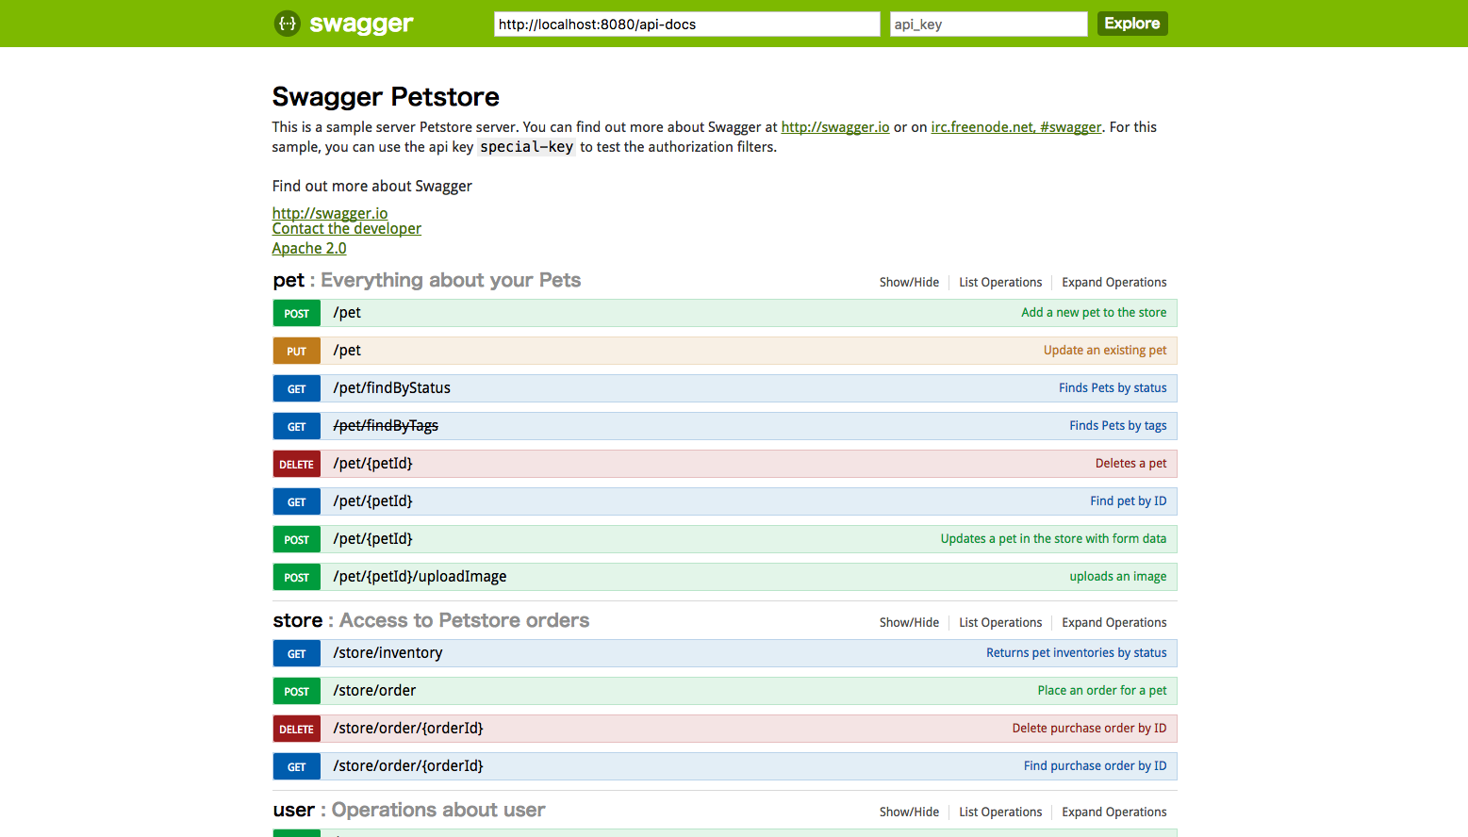Open the irc.freenode.net, #swagger link
1468x837 pixels.
click(1016, 127)
